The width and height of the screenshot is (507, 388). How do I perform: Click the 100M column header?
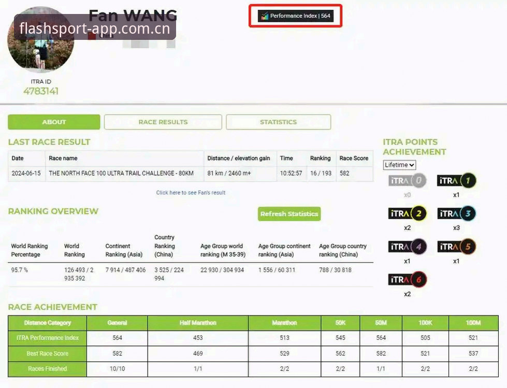coord(473,323)
